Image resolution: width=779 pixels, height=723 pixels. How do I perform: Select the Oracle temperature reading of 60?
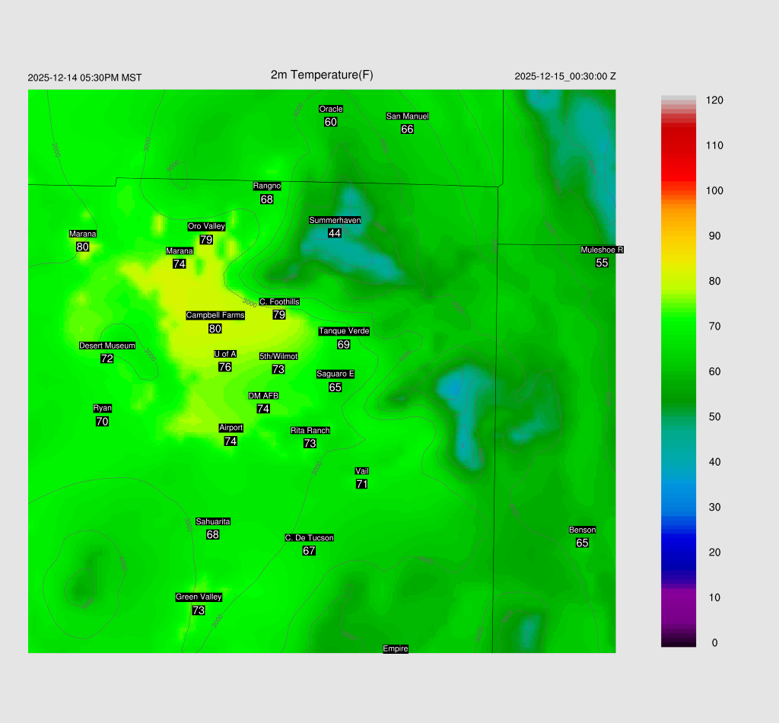331,122
